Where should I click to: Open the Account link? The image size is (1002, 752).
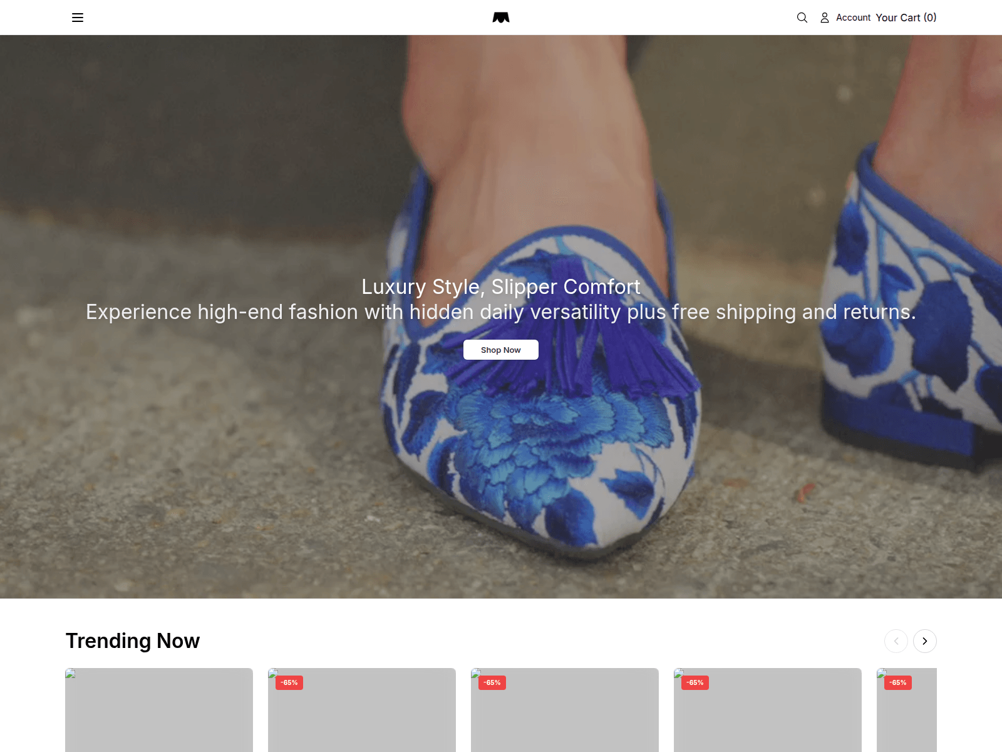(x=853, y=18)
